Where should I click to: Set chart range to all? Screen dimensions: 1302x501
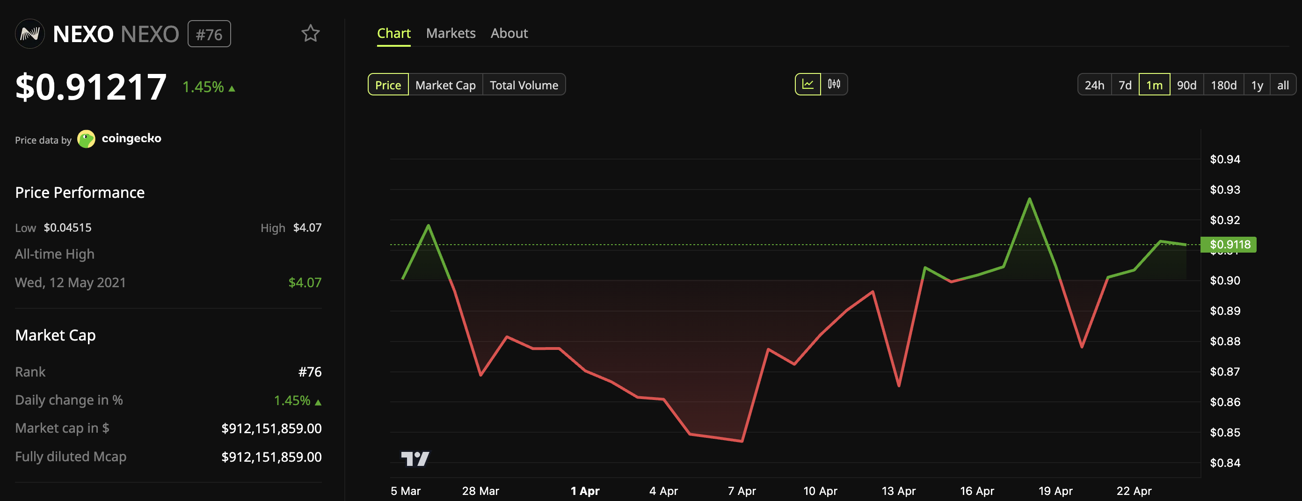[1283, 85]
